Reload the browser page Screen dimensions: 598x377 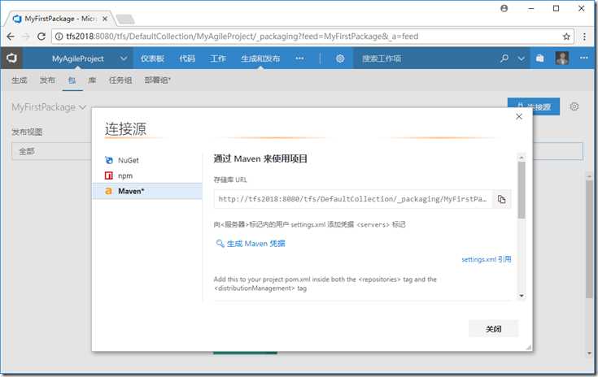(x=41, y=37)
